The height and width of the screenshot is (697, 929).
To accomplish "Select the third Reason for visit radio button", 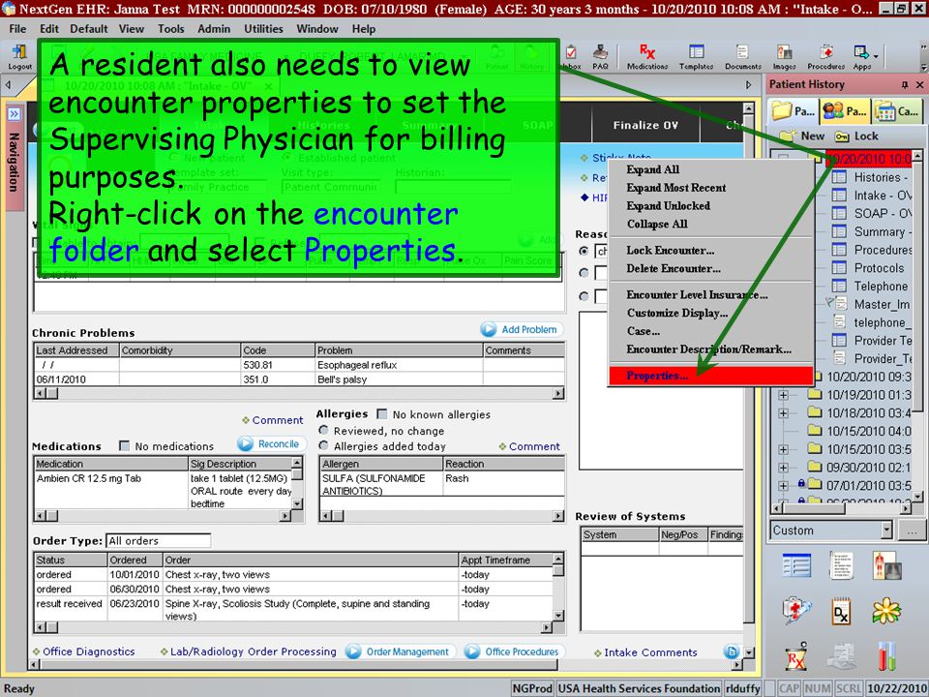I will tap(584, 296).
